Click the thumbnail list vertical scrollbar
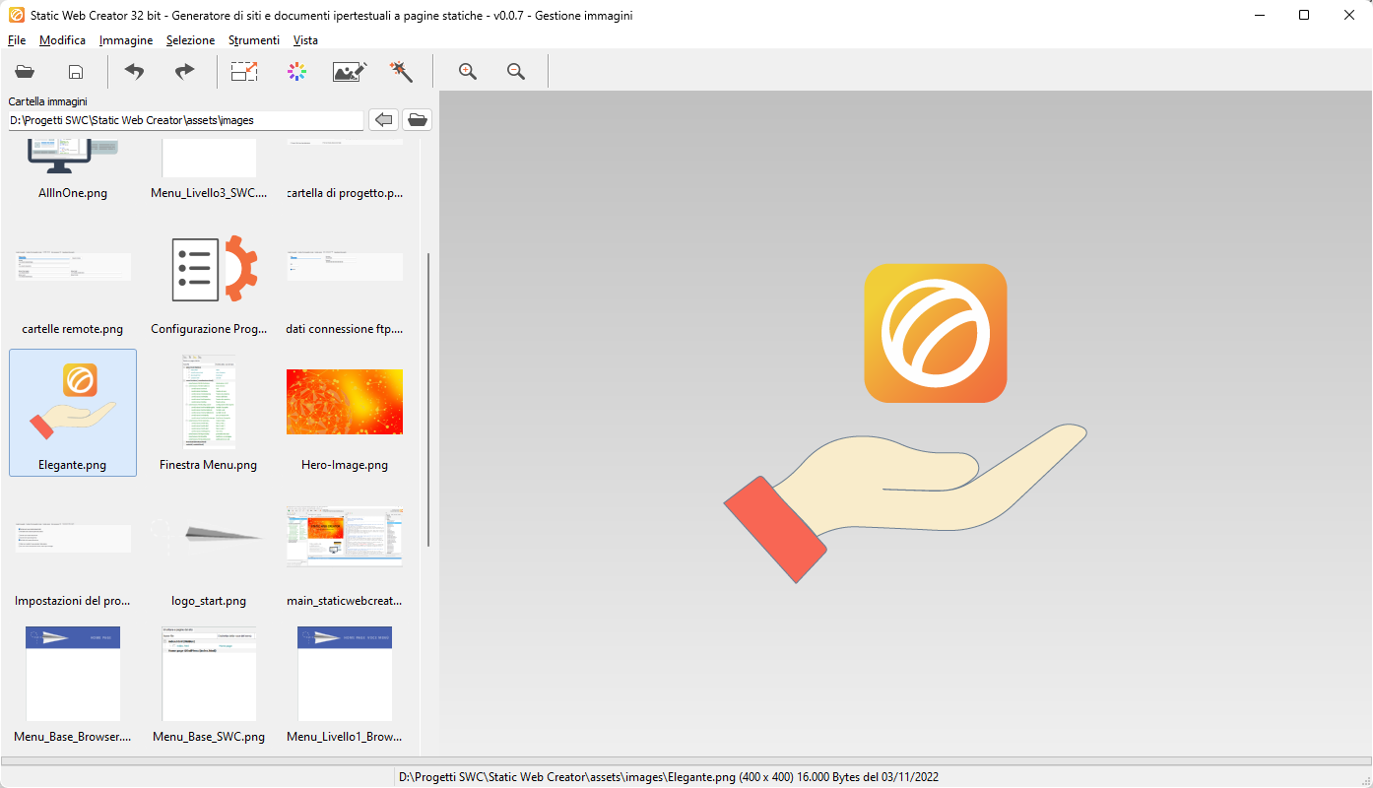Screen dimensions: 1373x788 428,399
